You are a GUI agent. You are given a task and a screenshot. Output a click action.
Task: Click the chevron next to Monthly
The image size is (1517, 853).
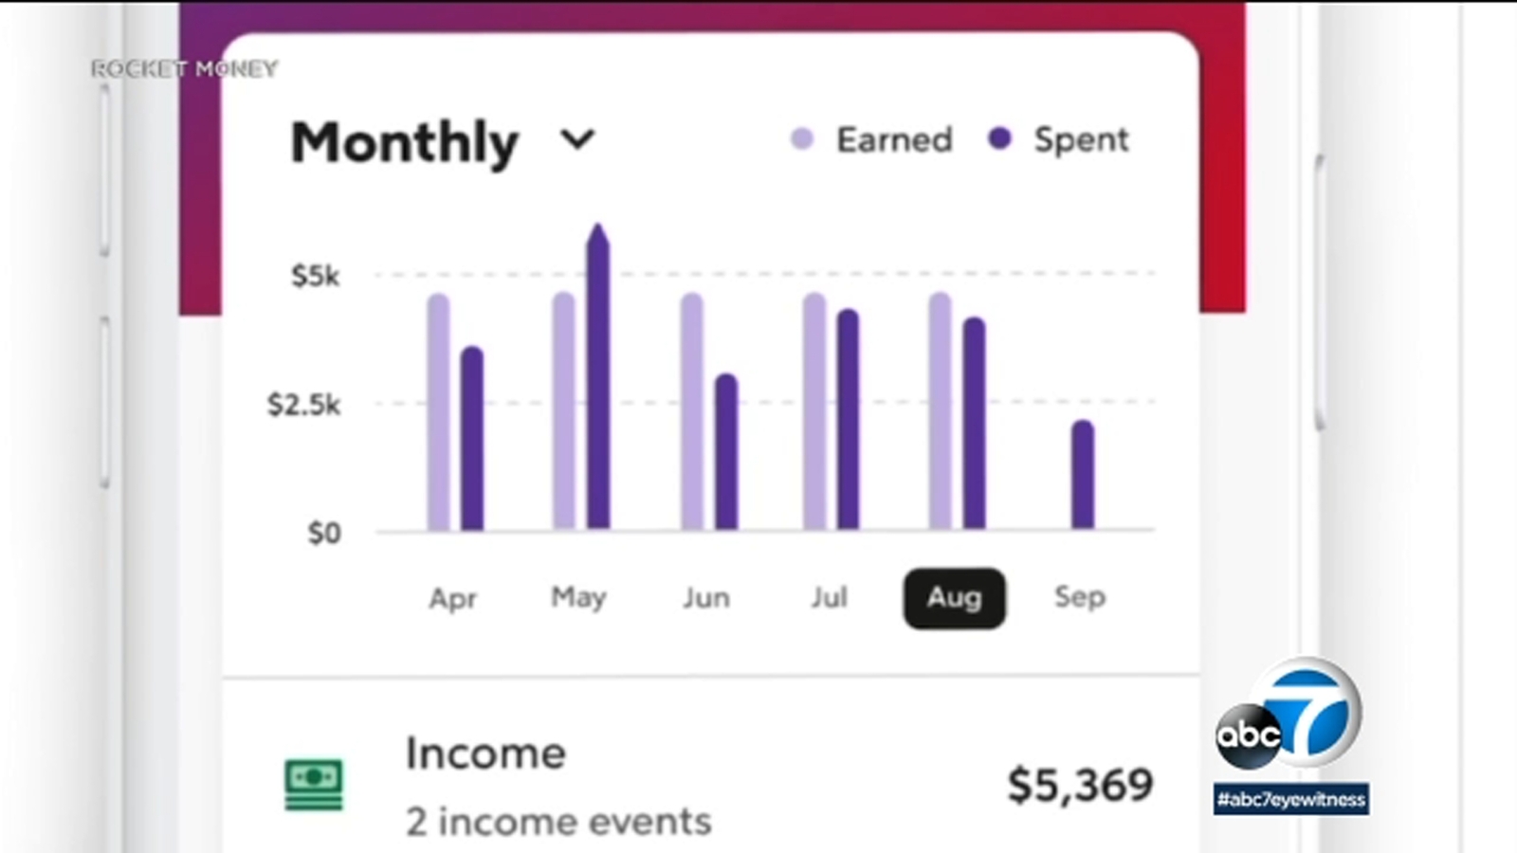point(578,140)
